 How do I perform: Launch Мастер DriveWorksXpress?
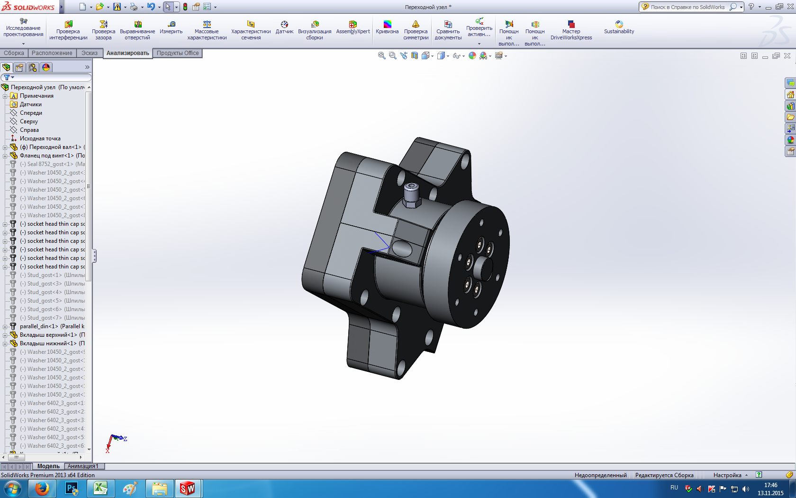(571, 31)
